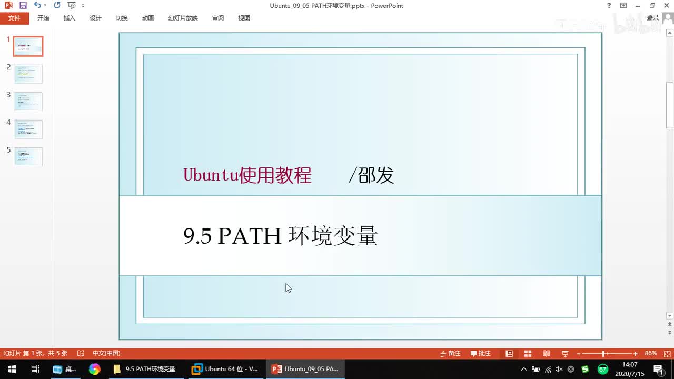Fit slide to current window icon

[x=667, y=353]
